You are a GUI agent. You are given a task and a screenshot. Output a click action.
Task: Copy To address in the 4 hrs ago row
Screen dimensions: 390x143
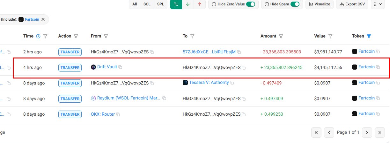244,68
